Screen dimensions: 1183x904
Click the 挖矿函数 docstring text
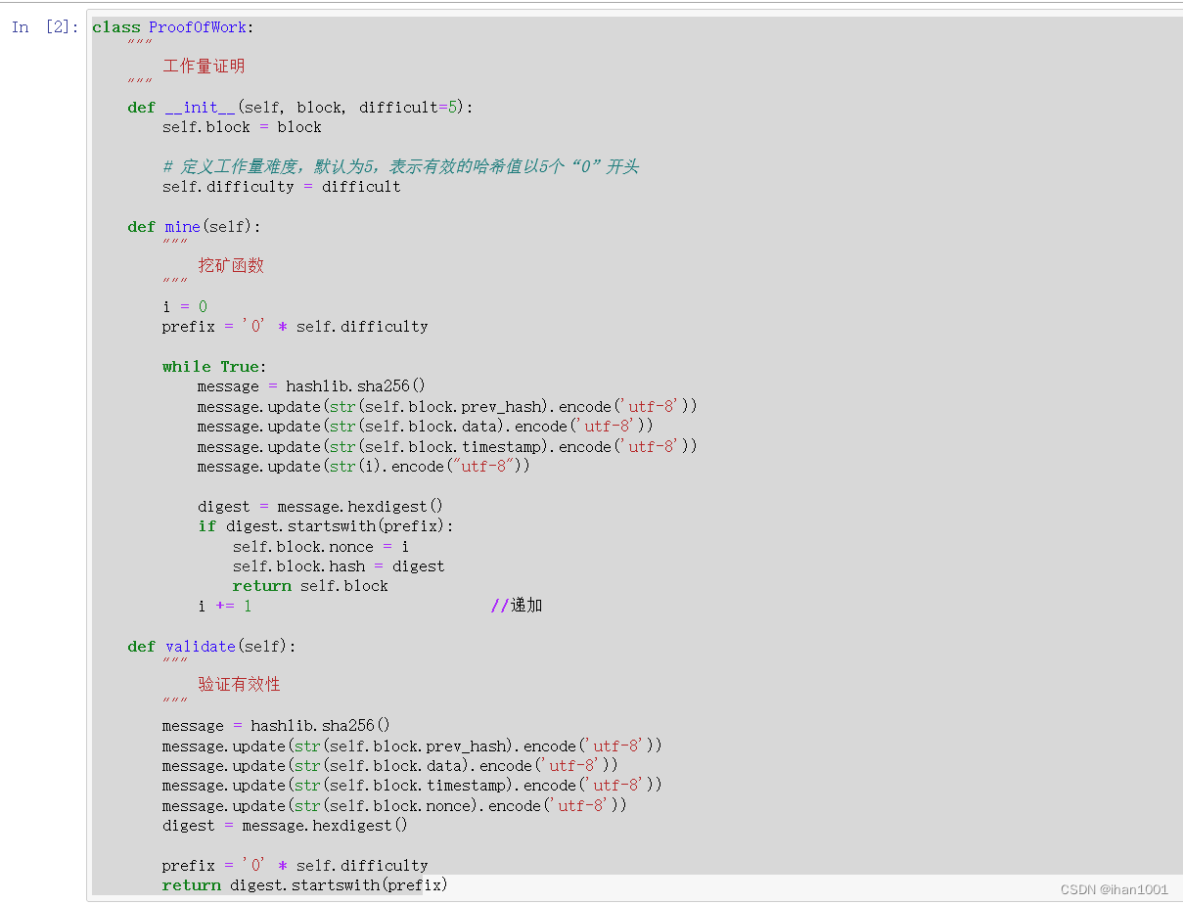[x=232, y=265]
